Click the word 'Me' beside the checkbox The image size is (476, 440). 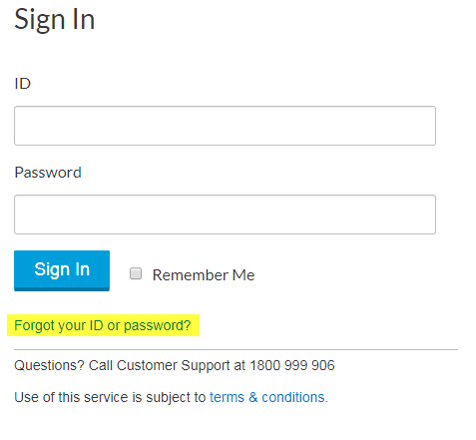243,275
